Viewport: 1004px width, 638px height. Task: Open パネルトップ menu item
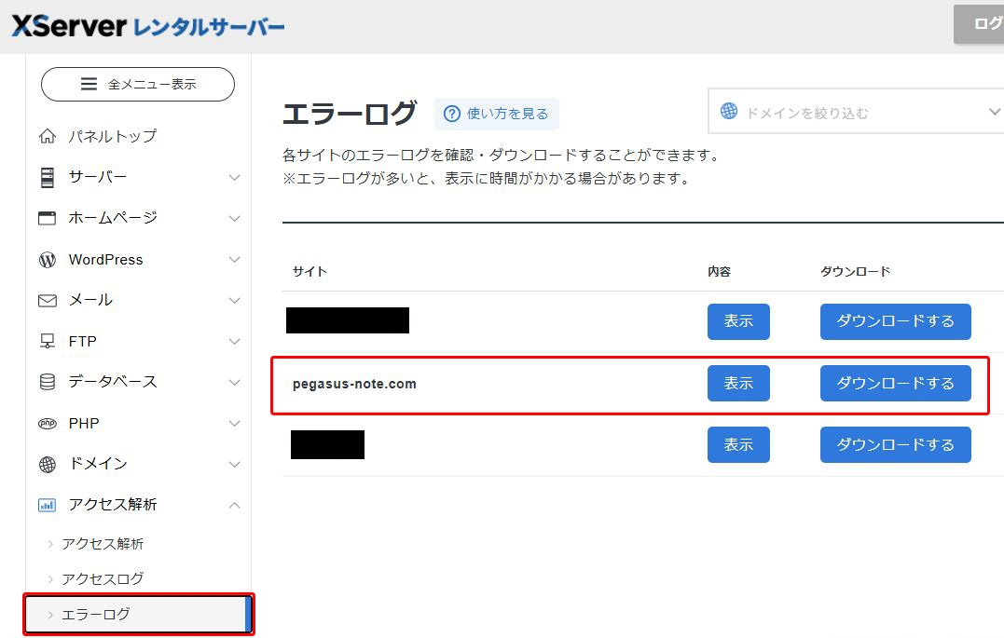coord(112,136)
